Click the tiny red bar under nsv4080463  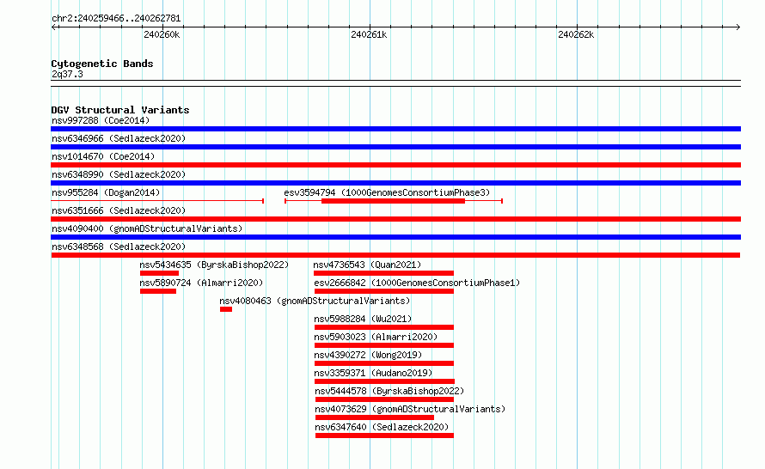click(226, 309)
